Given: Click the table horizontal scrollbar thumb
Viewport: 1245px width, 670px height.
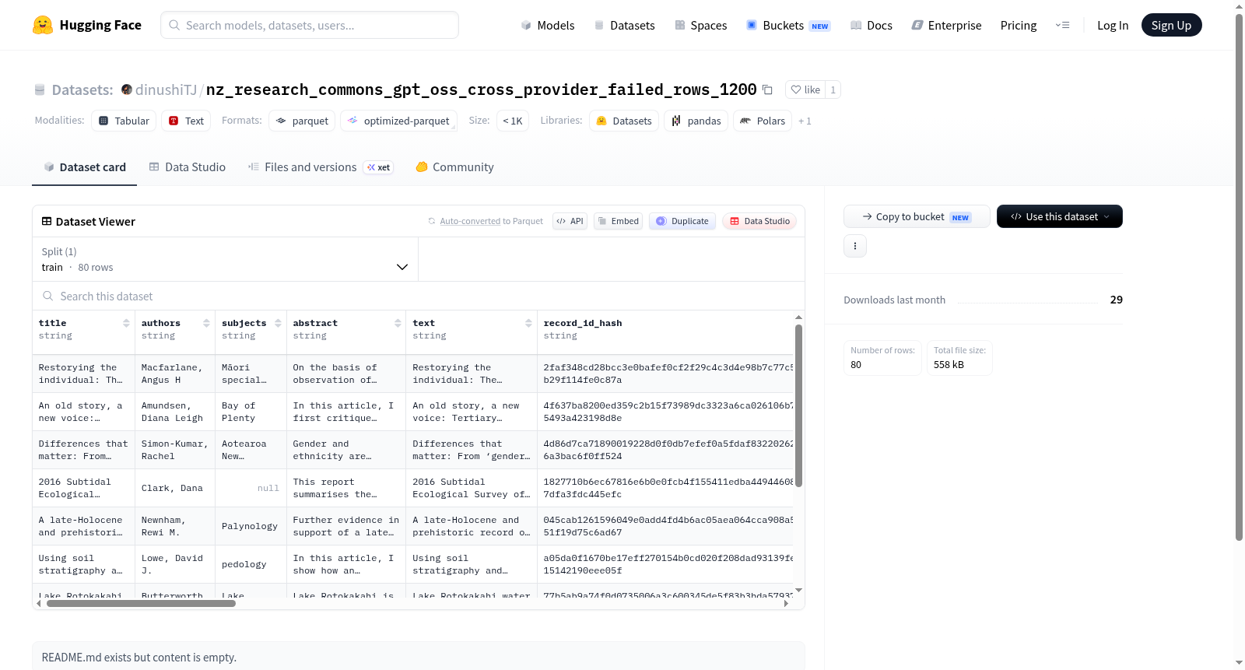Looking at the screenshot, I should point(141,603).
